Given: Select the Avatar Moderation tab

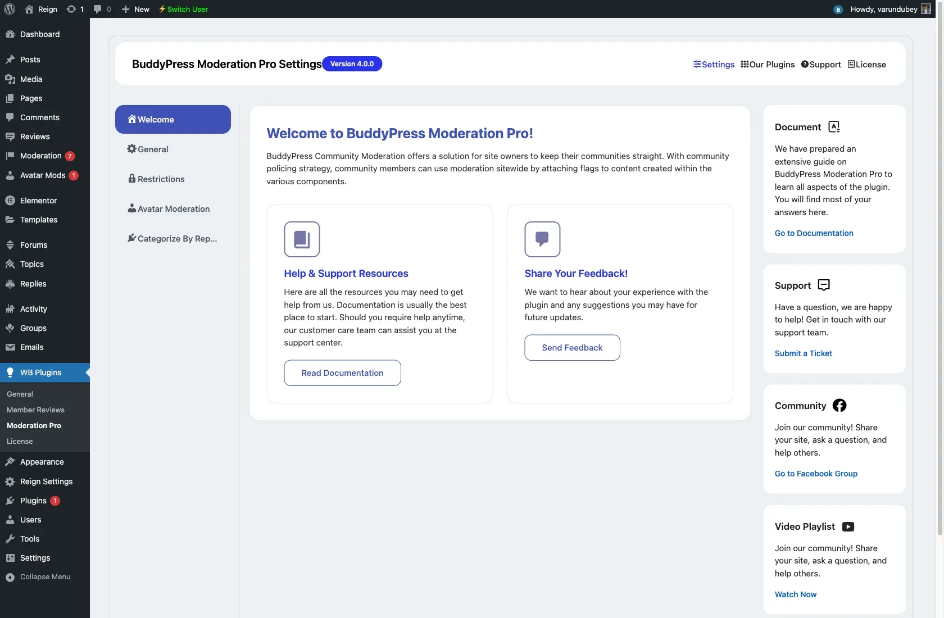Looking at the screenshot, I should (173, 208).
